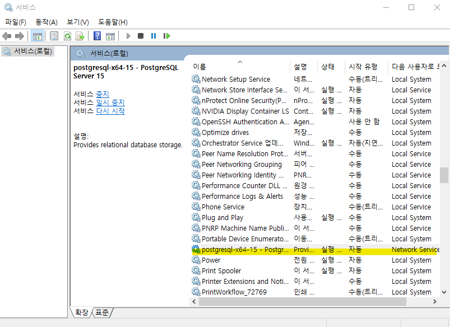This screenshot has height=327, width=450.
Task: Select Peer Name Resolution Prot... row
Action: click(315, 153)
